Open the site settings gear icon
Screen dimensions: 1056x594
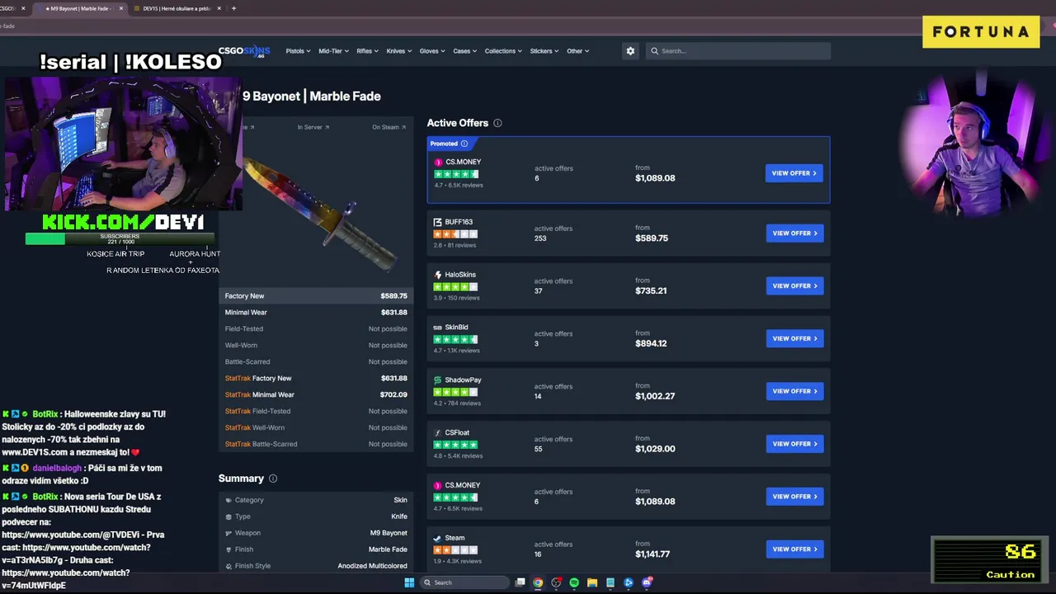(630, 51)
